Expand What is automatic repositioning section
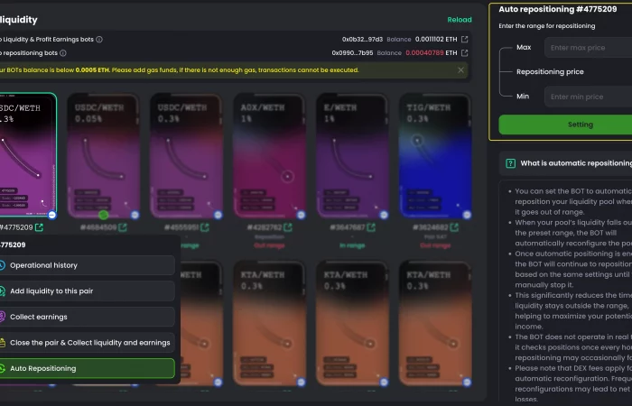The height and width of the screenshot is (406, 632). click(x=565, y=163)
